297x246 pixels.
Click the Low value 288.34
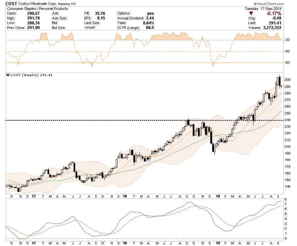pos(34,23)
